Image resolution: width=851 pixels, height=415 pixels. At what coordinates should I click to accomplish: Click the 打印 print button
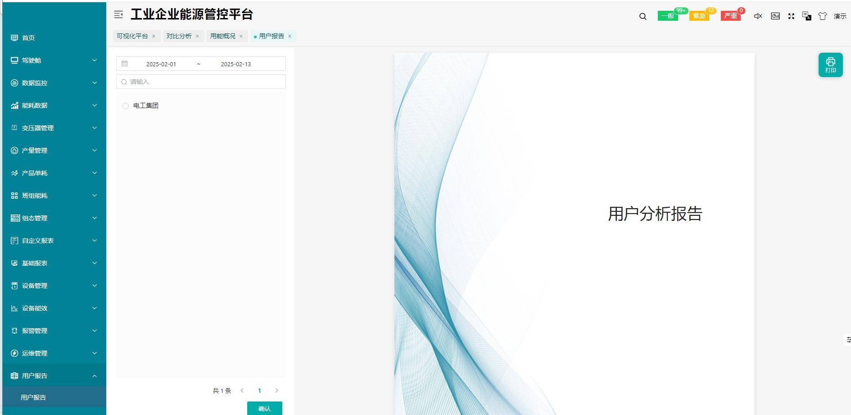[831, 65]
